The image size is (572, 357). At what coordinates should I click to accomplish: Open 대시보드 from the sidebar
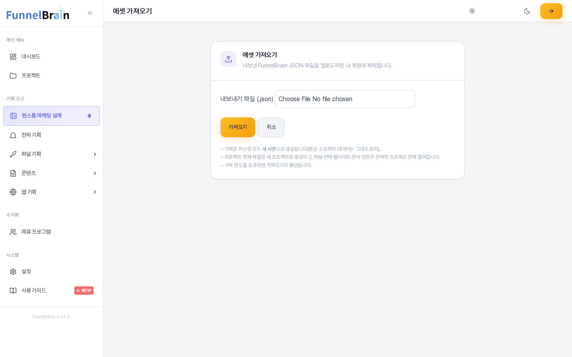point(51,57)
